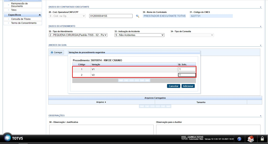Click Adicionar in variations dialog
The height and width of the screenshot is (144, 268).
point(188,86)
